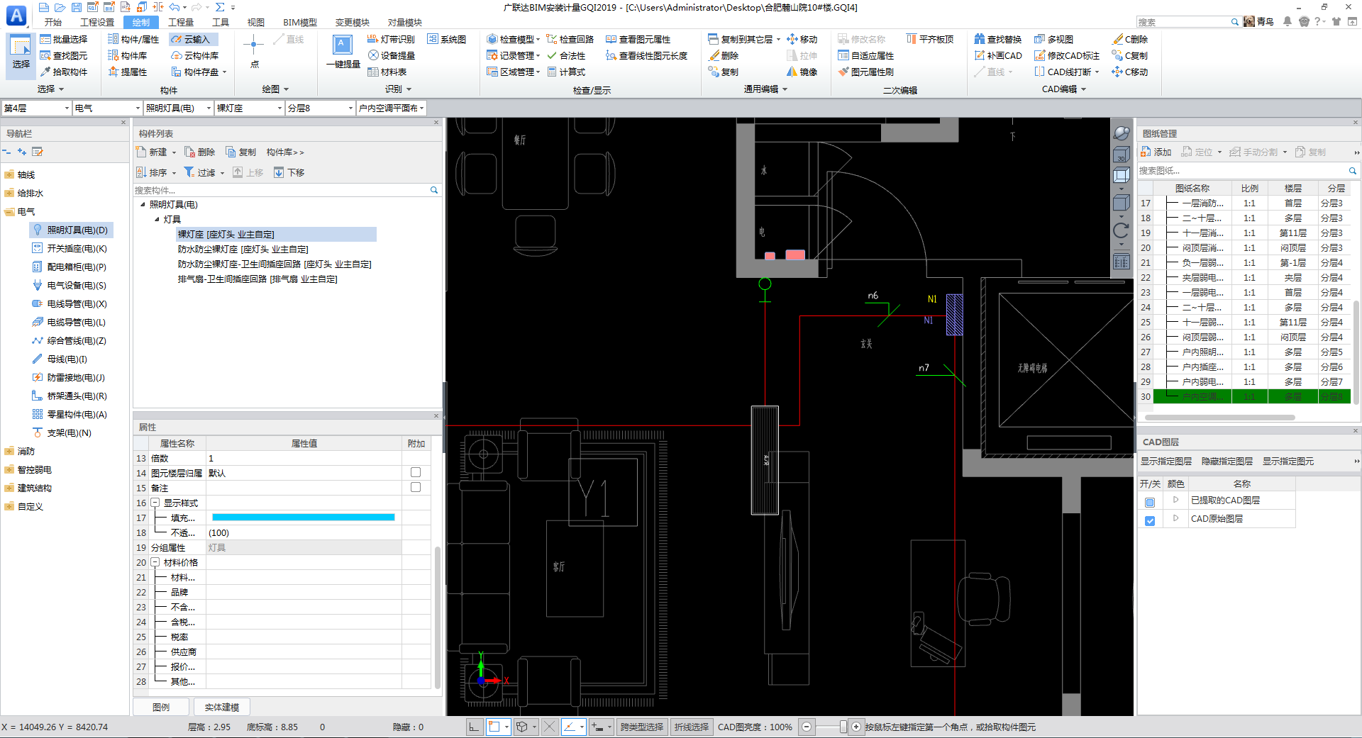Viewport: 1362px width, 738px height.
Task: Select the 拾取构件 pick component tool
Action: coord(64,72)
